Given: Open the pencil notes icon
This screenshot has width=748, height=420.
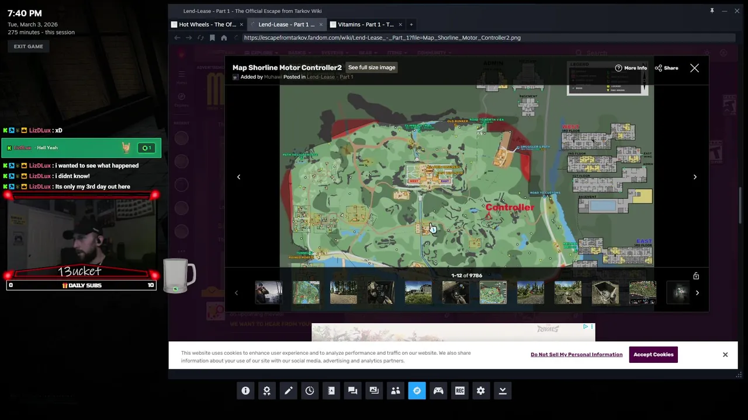Looking at the screenshot, I should (288, 391).
